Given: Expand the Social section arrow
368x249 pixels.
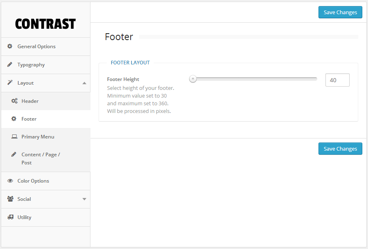Looking at the screenshot, I should [x=84, y=199].
